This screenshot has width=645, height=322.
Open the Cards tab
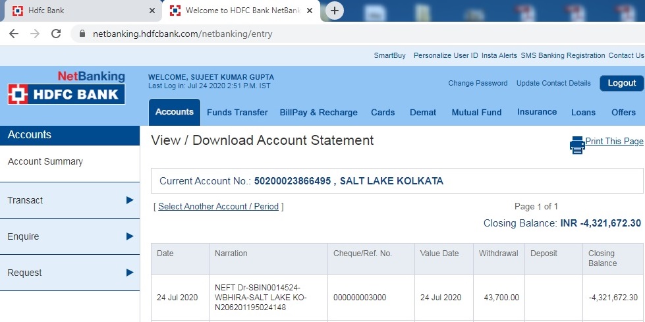click(x=383, y=113)
